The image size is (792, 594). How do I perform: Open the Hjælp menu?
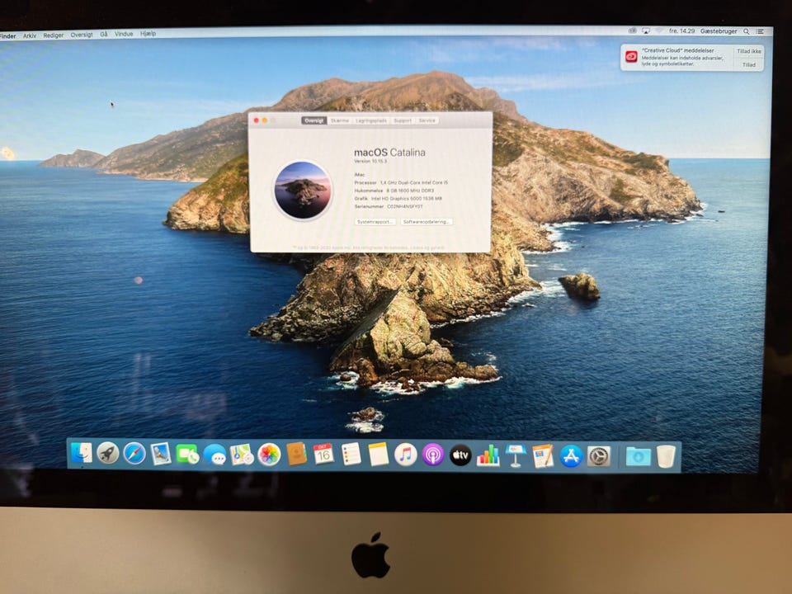point(148,33)
